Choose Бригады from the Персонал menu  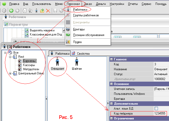coord(79,29)
